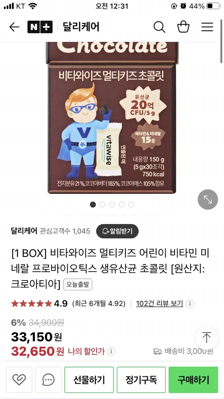Show info icon next to reviews link

190,304
